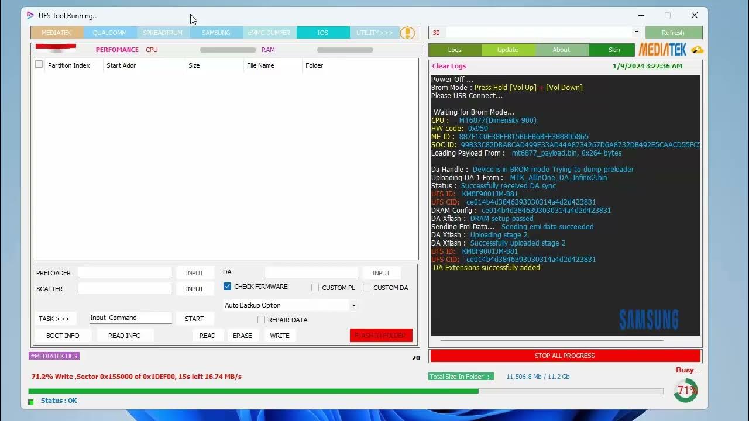Viewport: 749px width, 421px height.
Task: Expand the port dropdown showing 30
Action: click(x=637, y=33)
